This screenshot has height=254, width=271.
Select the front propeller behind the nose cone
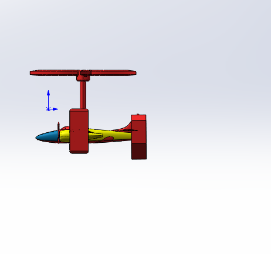[59, 133]
